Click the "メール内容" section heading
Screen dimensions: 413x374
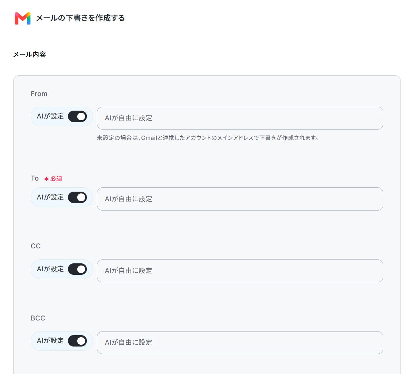(x=29, y=54)
